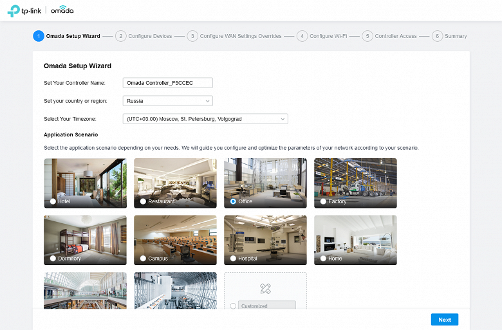Select the Hotel scenario radio button

pos(53,201)
